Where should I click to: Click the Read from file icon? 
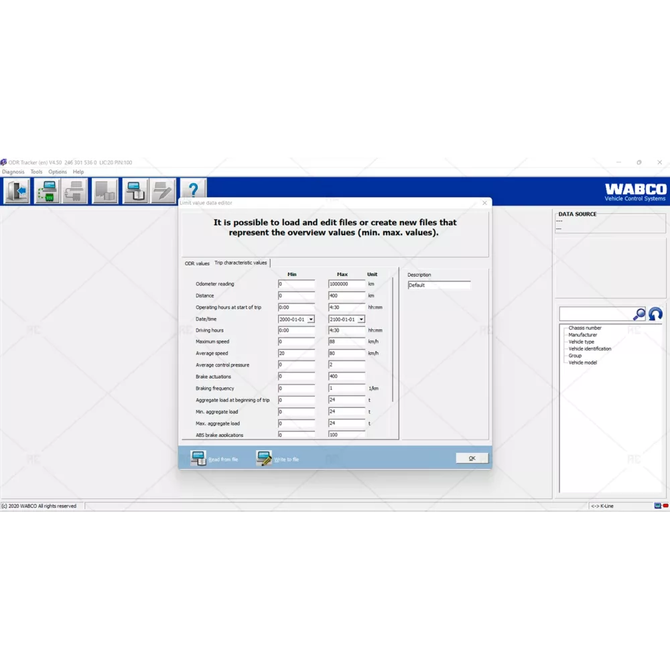pyautogui.click(x=198, y=459)
